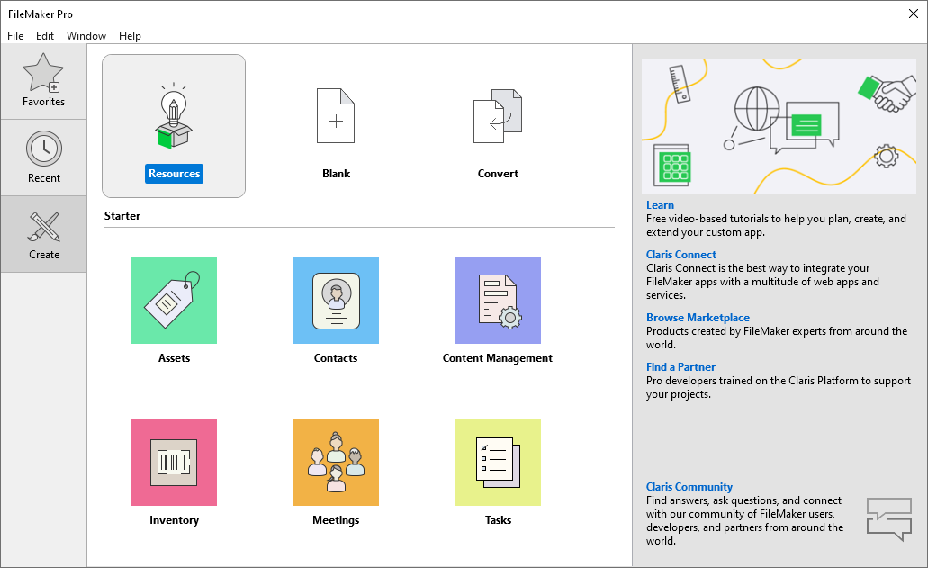Select the Create pencil and brush icon
The height and width of the screenshot is (568, 928).
click(x=43, y=226)
